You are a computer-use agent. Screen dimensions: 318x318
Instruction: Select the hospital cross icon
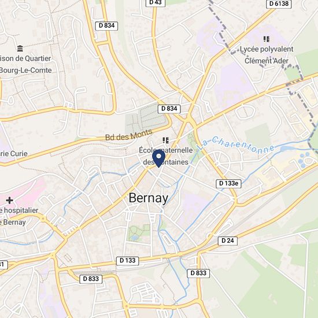[9, 201]
